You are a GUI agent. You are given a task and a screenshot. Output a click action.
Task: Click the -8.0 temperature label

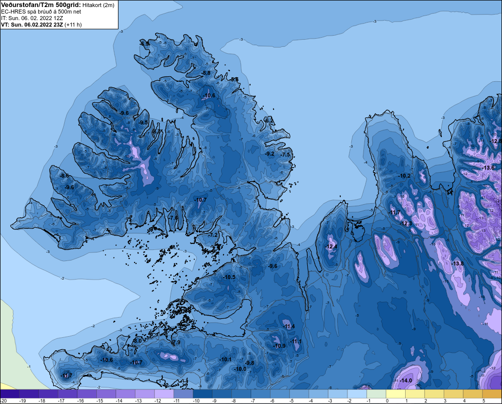click(137, 341)
